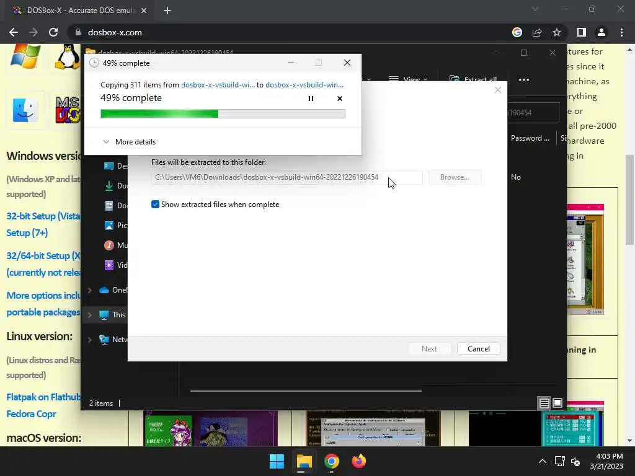Bookmark this page with the star

point(557,32)
